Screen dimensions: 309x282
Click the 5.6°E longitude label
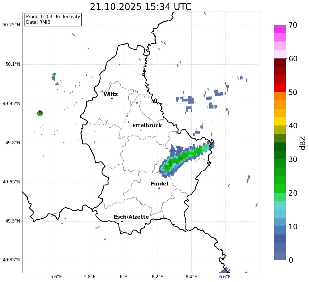pos(56,277)
